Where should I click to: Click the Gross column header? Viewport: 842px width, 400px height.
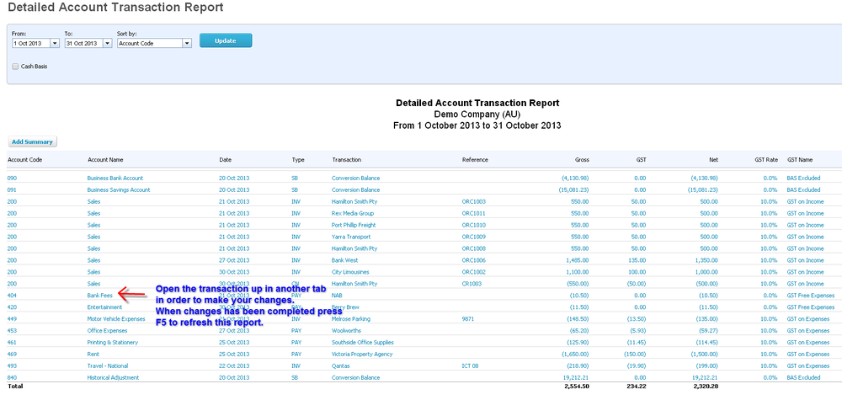click(581, 159)
